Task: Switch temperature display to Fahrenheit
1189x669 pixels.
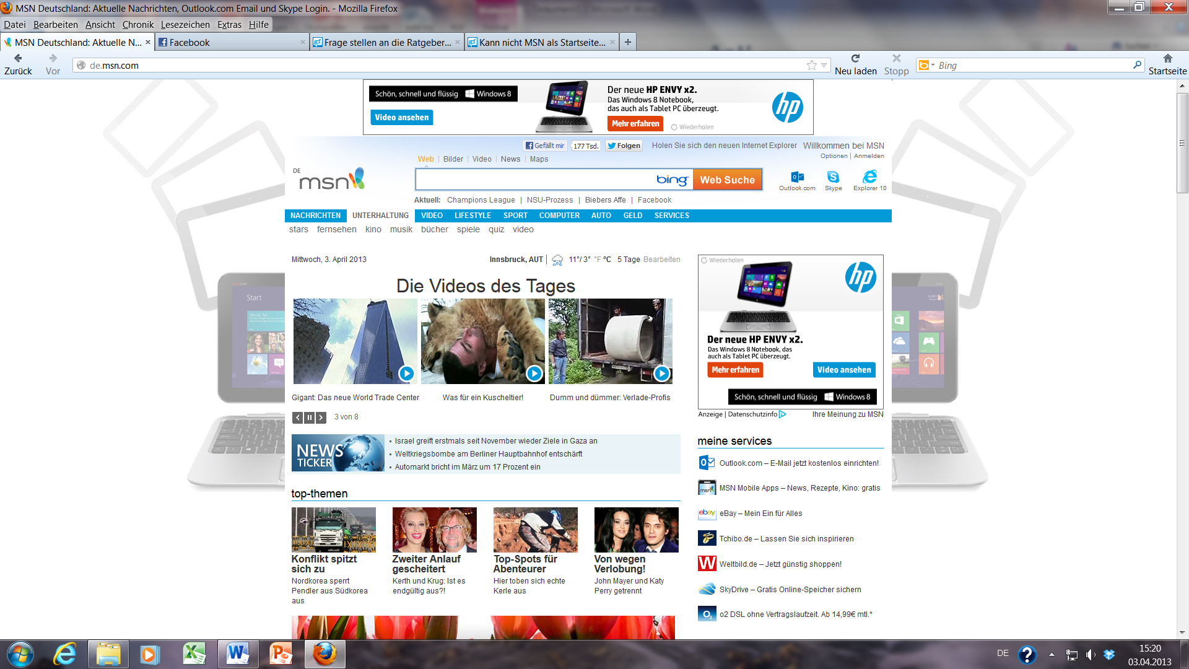Action: (x=596, y=260)
